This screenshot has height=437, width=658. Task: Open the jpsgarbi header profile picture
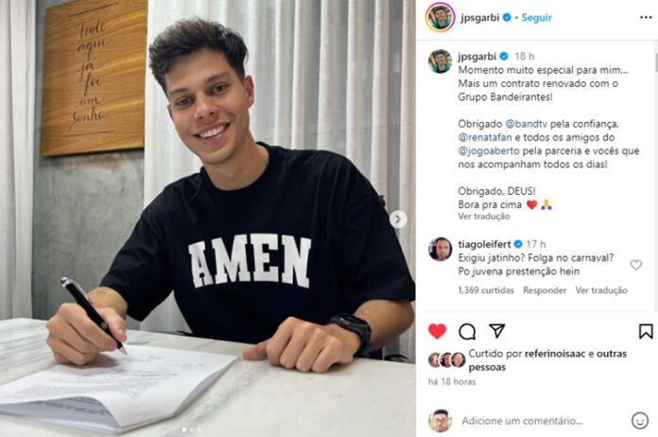click(x=440, y=17)
